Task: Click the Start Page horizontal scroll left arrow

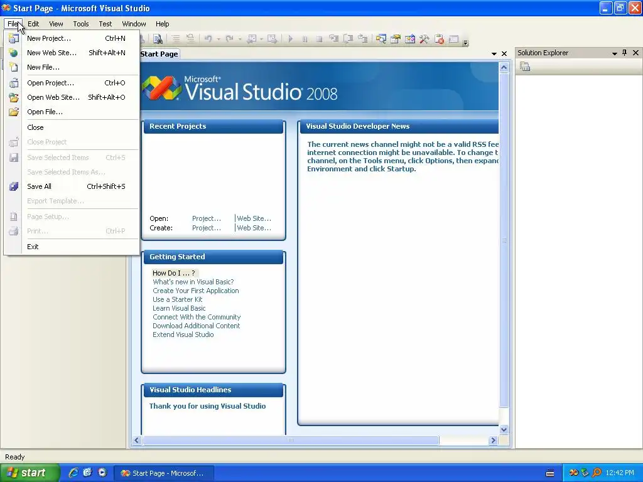Action: pos(137,440)
